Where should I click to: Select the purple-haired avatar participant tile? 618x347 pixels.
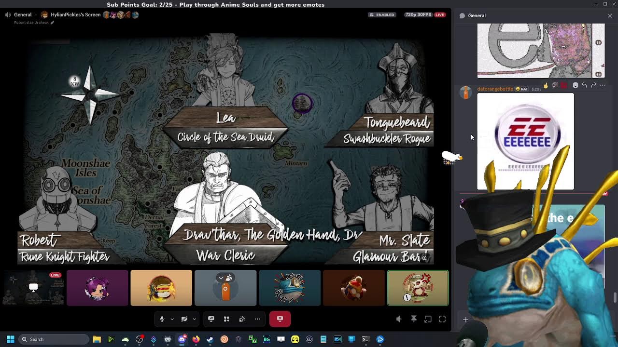tap(98, 288)
